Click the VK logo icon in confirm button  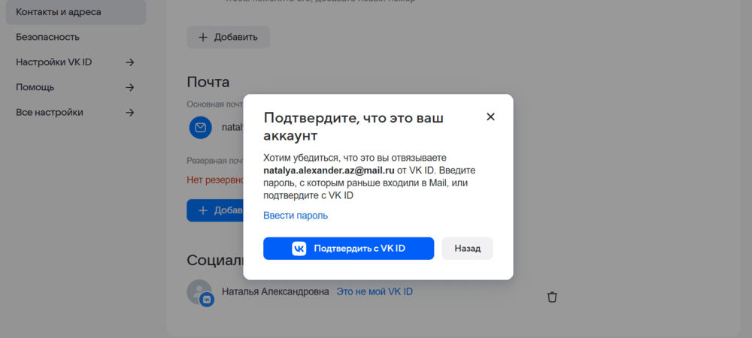click(x=299, y=249)
